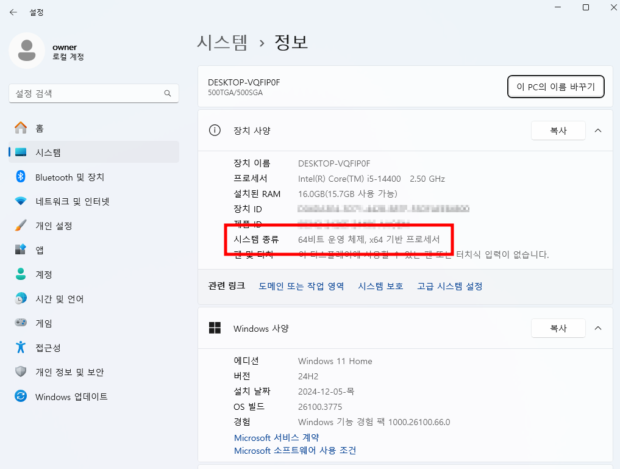The height and width of the screenshot is (469, 620).
Task: Open 앱 settings page
Action: point(94,250)
